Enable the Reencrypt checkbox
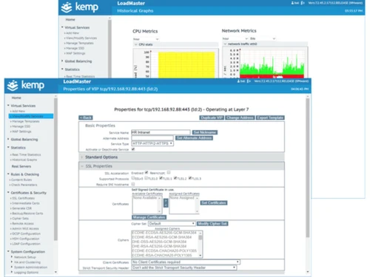370x277 pixels. coord(169,172)
